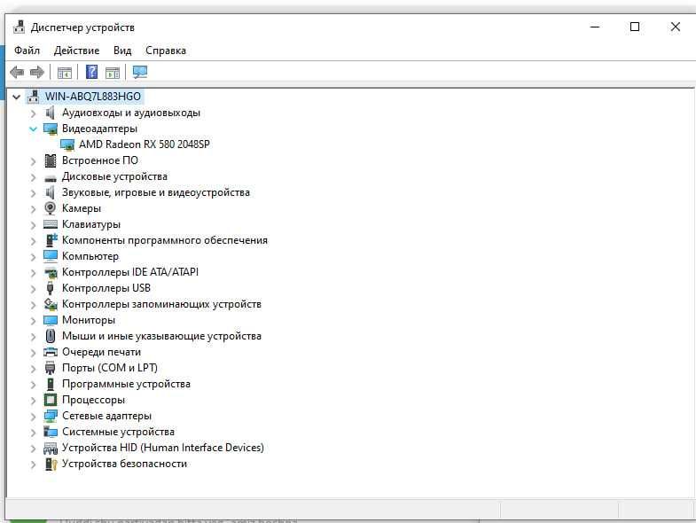Click the Компьютер monitor icon
Image resolution: width=696 pixels, height=523 pixels.
point(51,256)
